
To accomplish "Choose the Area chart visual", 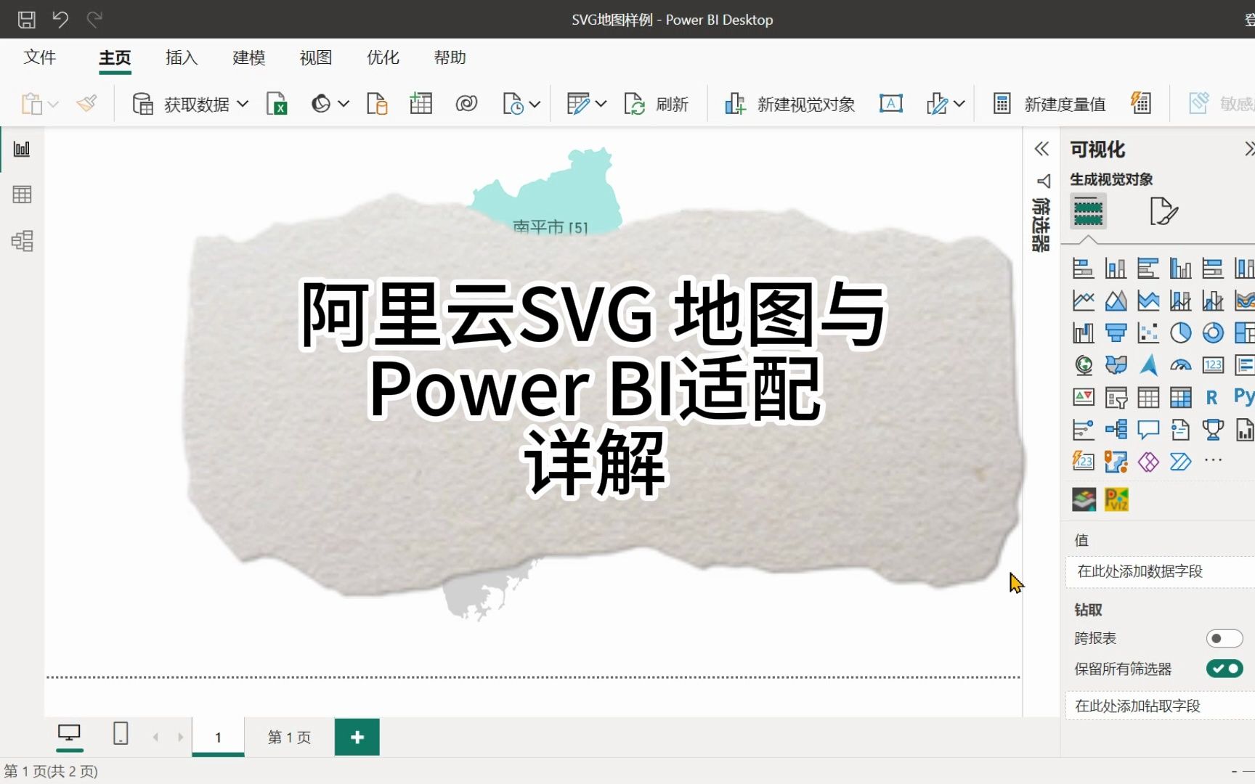I will [1116, 301].
